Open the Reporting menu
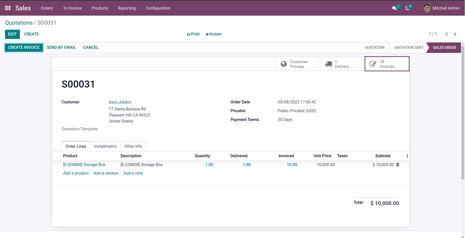Screen dimensions: 465x238 127,8
